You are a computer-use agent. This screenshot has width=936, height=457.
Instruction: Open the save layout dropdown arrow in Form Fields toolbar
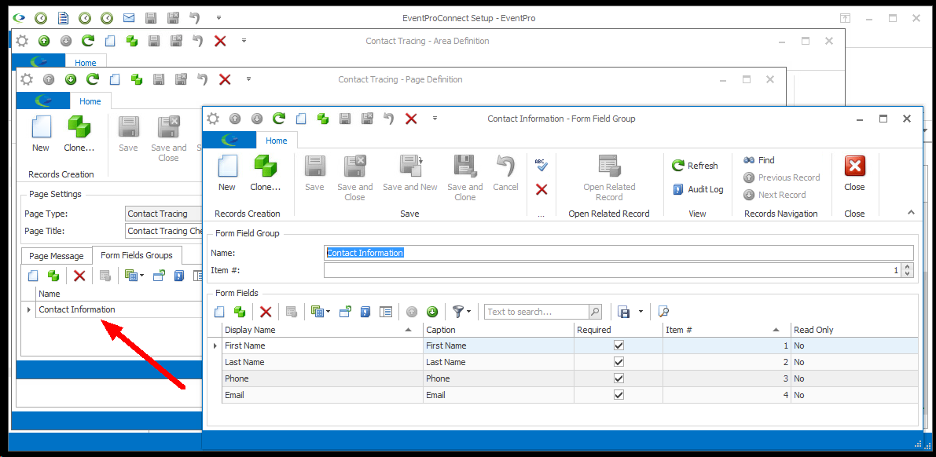point(641,312)
